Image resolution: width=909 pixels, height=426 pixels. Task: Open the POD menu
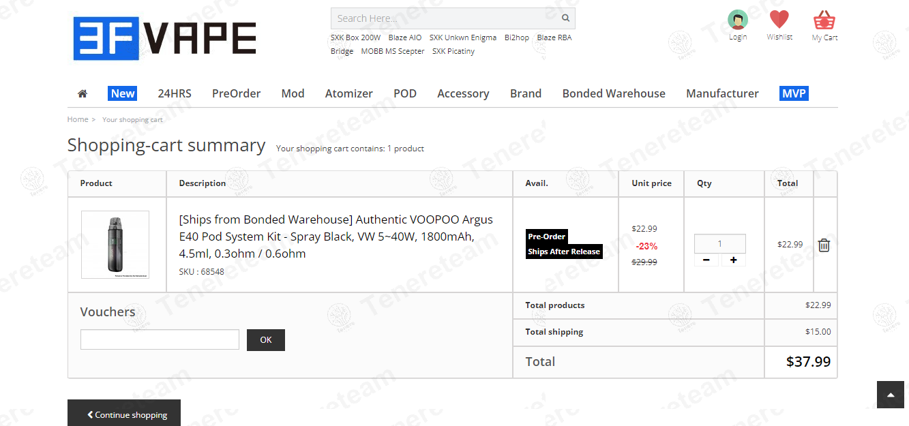405,93
